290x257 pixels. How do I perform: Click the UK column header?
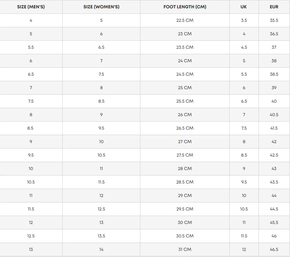[x=244, y=7]
